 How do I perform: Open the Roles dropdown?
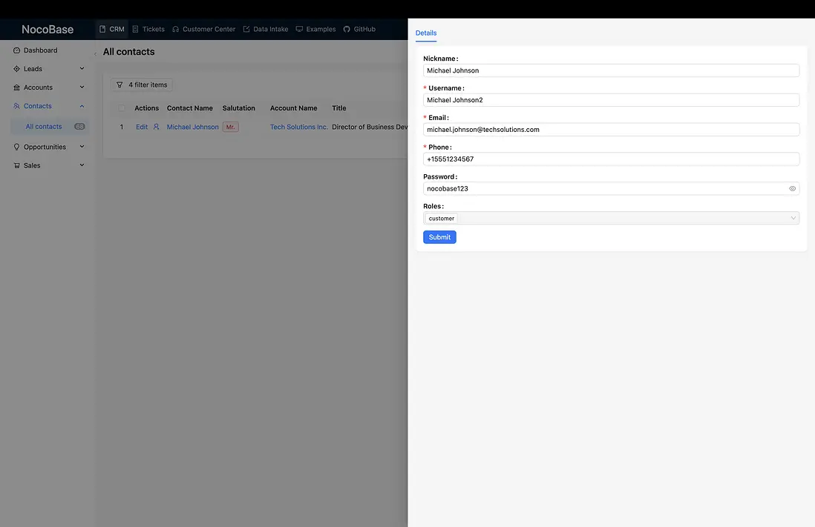coord(793,217)
